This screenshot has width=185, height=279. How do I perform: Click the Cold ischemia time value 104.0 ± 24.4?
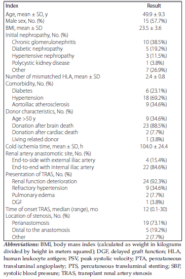pos(154,146)
